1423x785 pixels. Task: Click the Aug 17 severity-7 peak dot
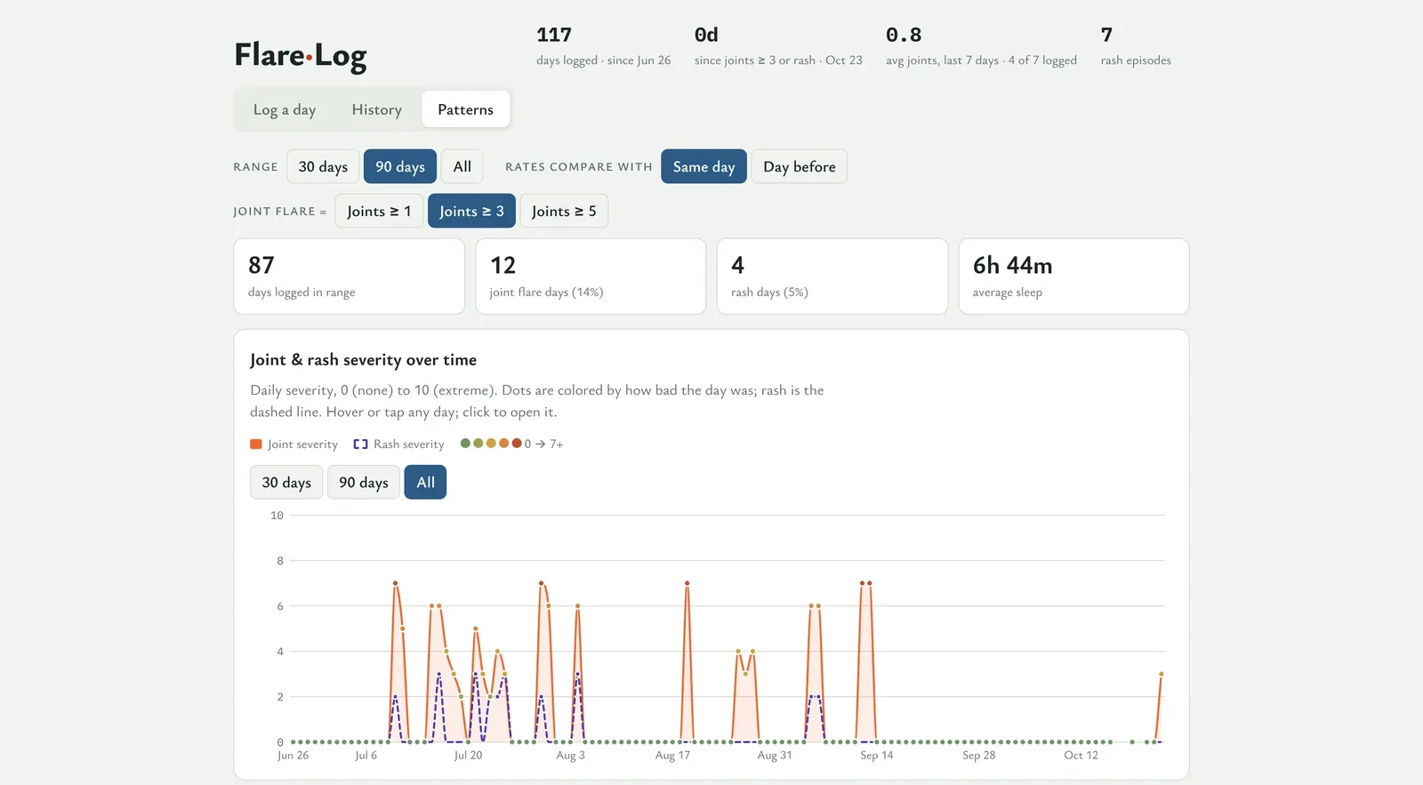click(x=687, y=583)
